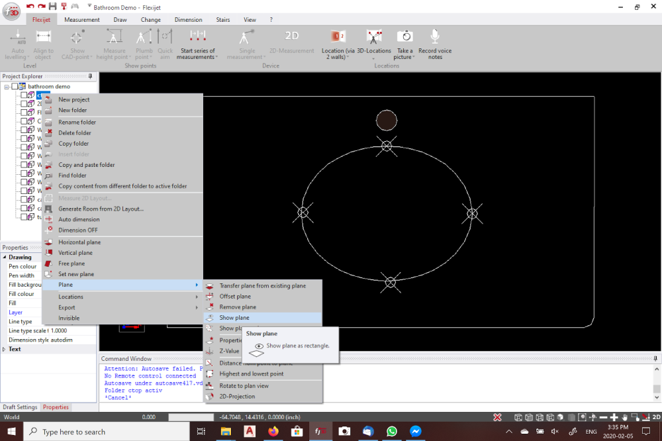Open the Measurement ribbon tab
The image size is (662, 441).
click(x=82, y=20)
